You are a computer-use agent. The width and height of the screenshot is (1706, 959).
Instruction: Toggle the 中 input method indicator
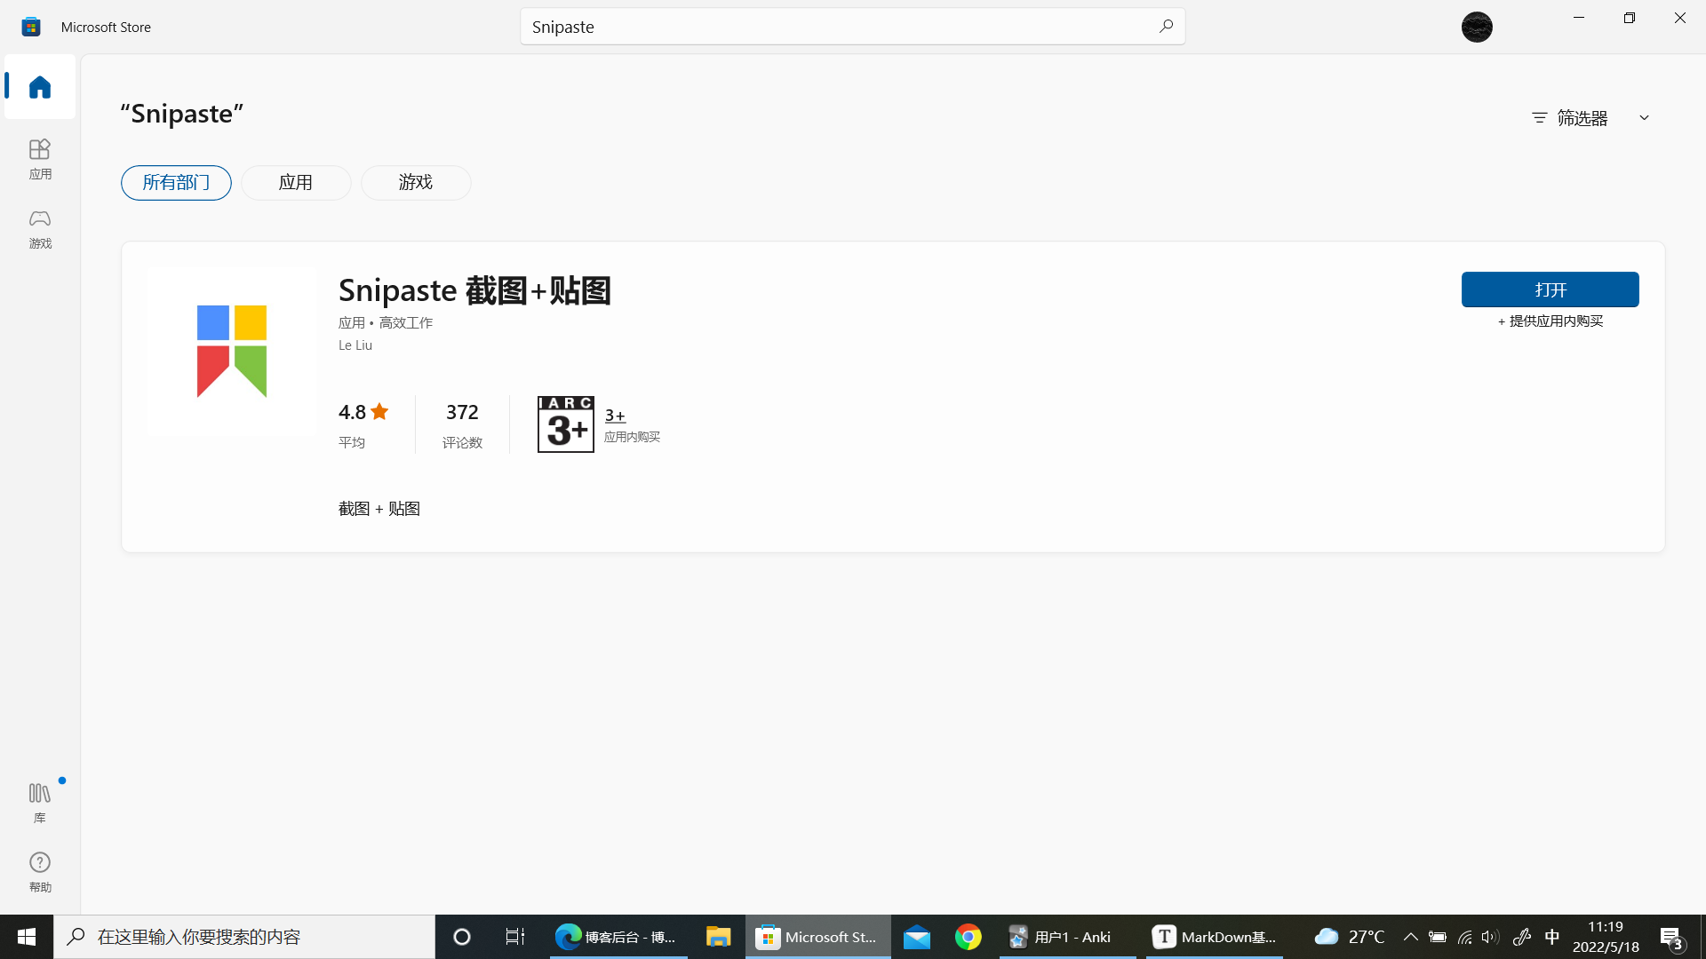click(x=1552, y=937)
